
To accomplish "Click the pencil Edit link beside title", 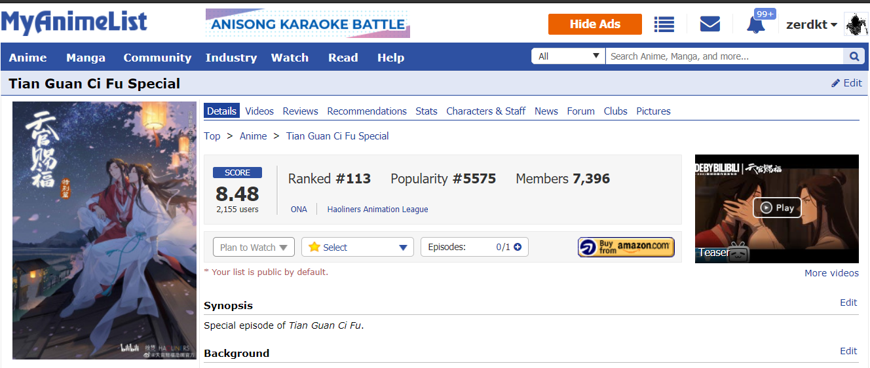I will [846, 83].
